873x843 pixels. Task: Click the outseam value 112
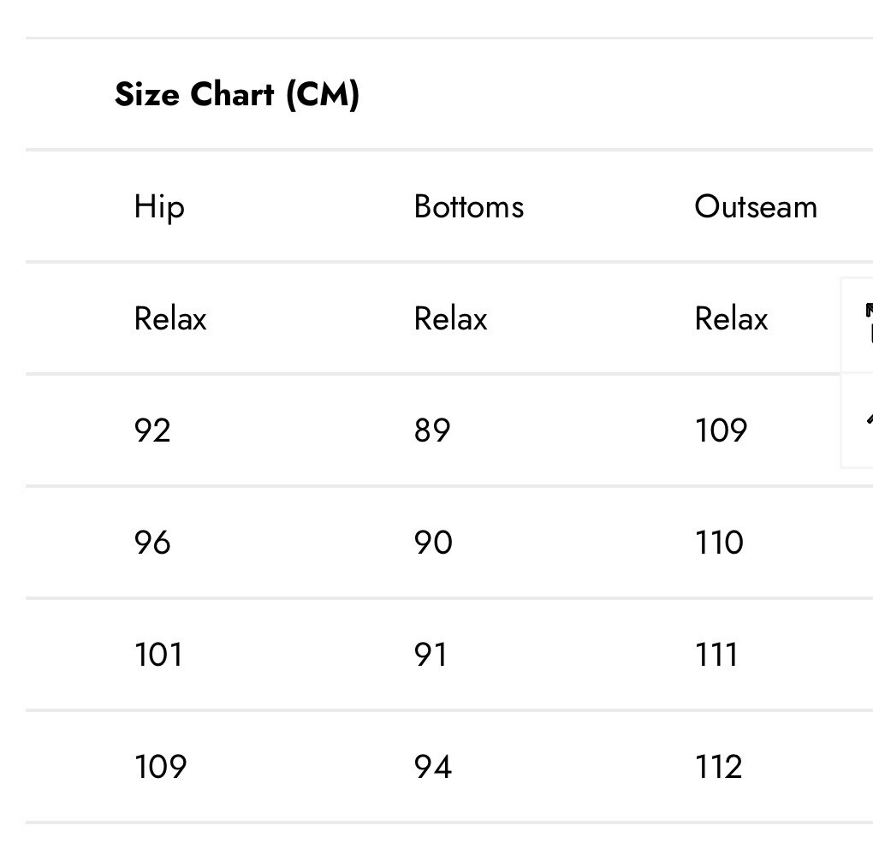[x=719, y=767]
